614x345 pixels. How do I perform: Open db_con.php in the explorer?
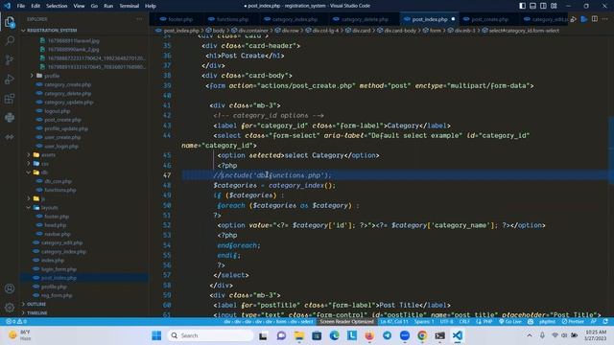(x=58, y=181)
